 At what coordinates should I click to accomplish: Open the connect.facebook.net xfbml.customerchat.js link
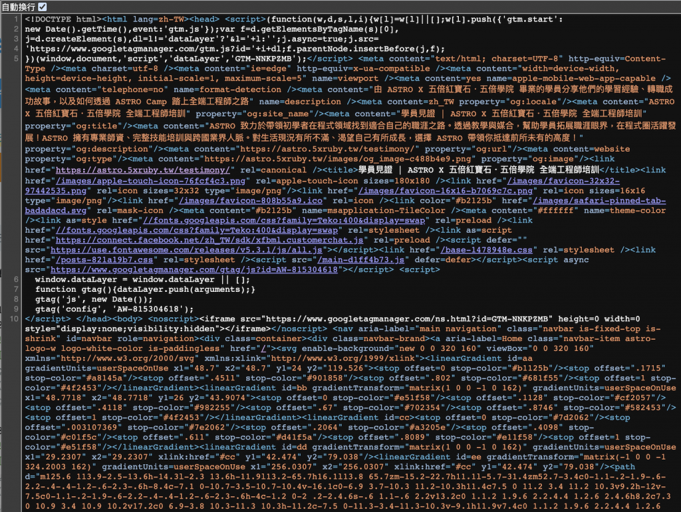pyautogui.click(x=209, y=240)
